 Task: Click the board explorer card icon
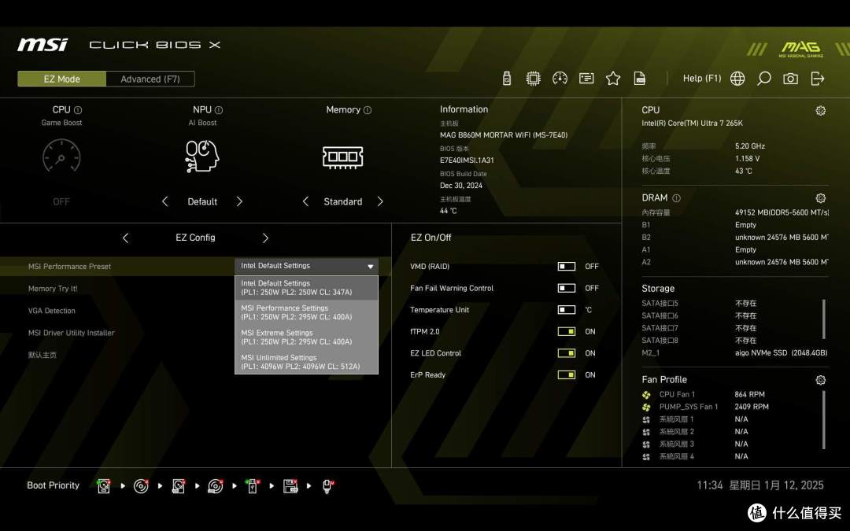tap(586, 79)
